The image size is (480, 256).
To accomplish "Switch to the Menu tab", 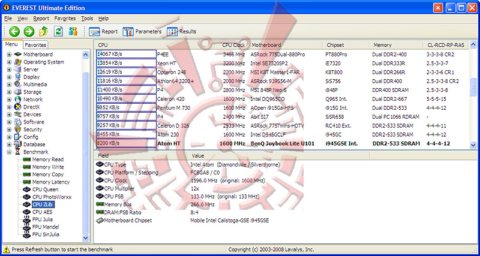I will [11, 44].
